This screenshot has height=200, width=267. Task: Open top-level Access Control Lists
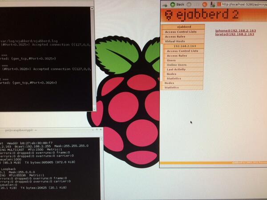181,32
